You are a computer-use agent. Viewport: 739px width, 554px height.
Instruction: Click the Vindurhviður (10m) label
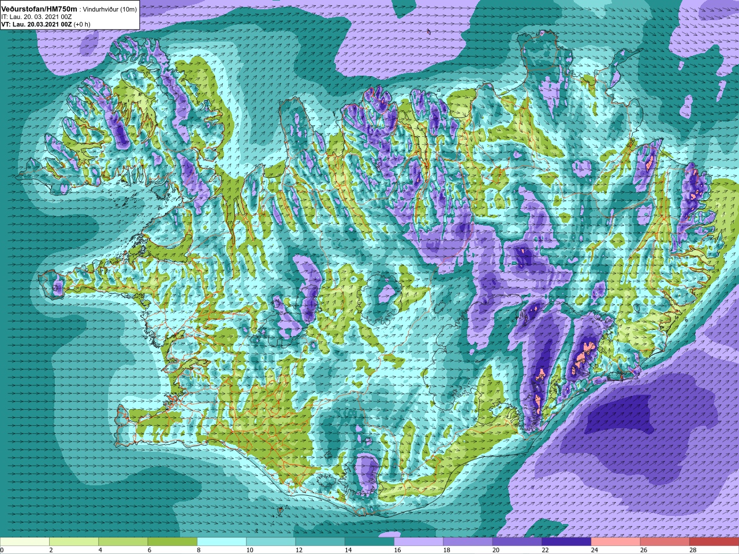tap(110, 10)
